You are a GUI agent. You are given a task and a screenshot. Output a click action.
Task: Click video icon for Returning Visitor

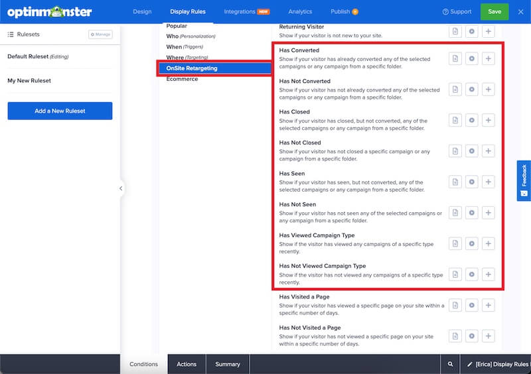(x=471, y=31)
